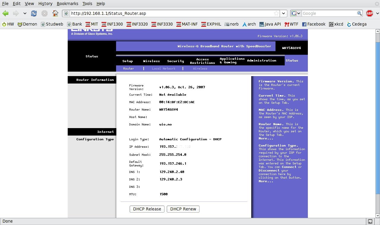Click the green Back arrow

click(5, 13)
